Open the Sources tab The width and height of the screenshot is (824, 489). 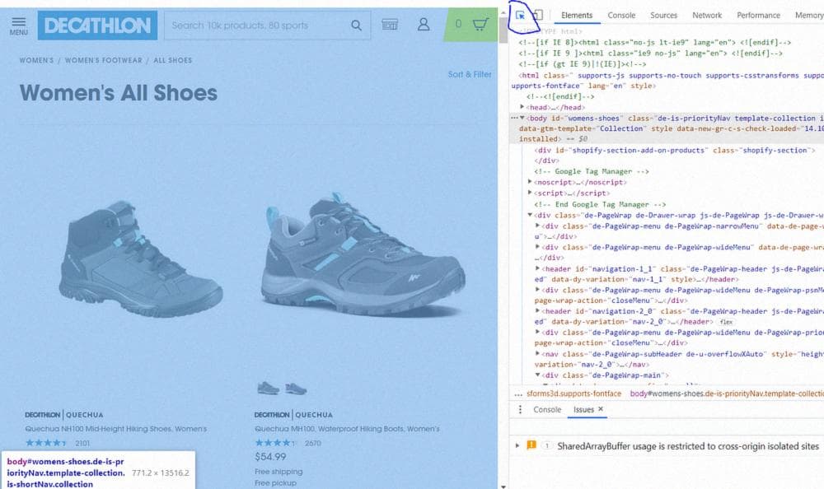tap(663, 16)
